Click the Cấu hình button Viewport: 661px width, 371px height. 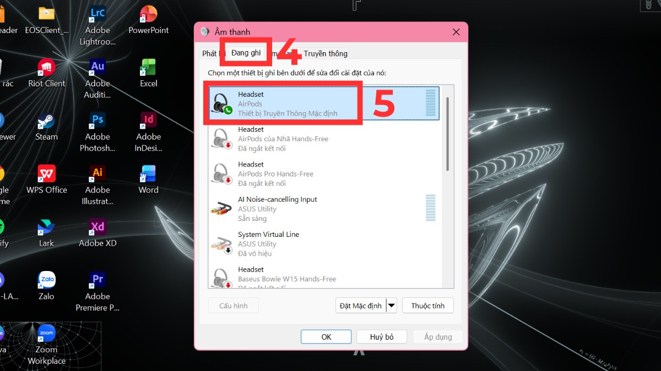234,306
